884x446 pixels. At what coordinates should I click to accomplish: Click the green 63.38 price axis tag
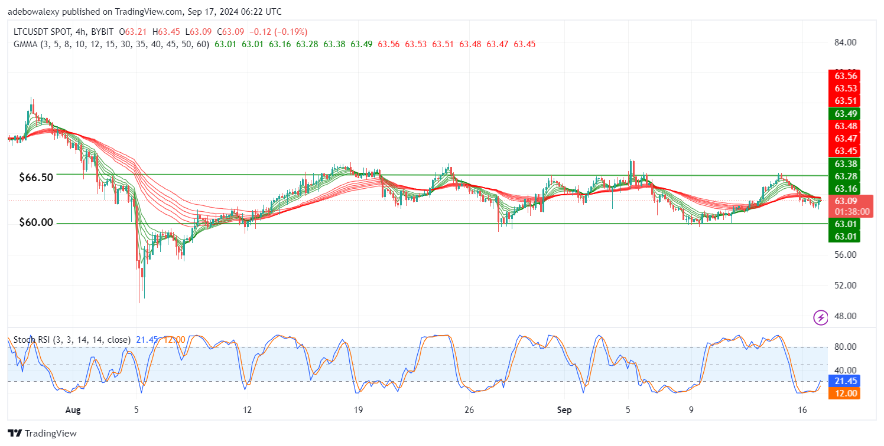pyautogui.click(x=845, y=164)
